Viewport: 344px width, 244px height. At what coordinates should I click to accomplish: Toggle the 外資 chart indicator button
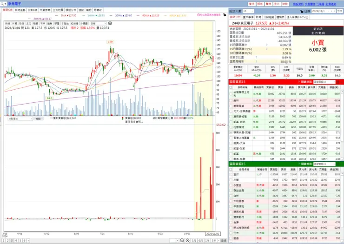14,24
